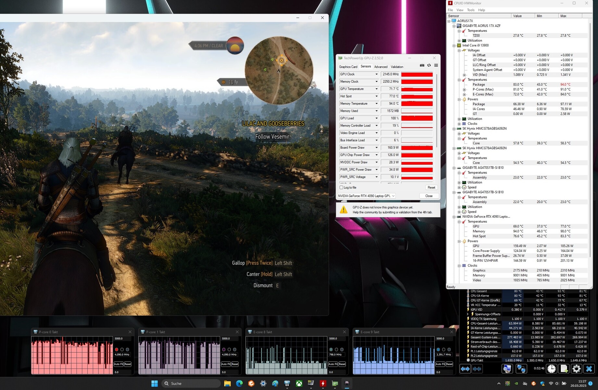Open the HWMonitor Tools menu

pyautogui.click(x=471, y=10)
